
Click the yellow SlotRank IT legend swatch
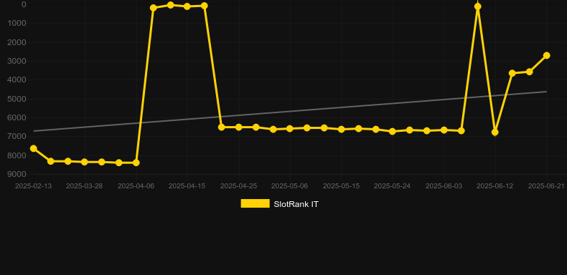pos(255,203)
